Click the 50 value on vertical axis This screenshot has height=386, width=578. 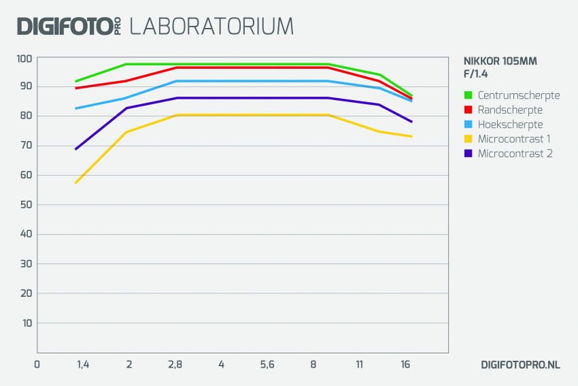point(26,205)
